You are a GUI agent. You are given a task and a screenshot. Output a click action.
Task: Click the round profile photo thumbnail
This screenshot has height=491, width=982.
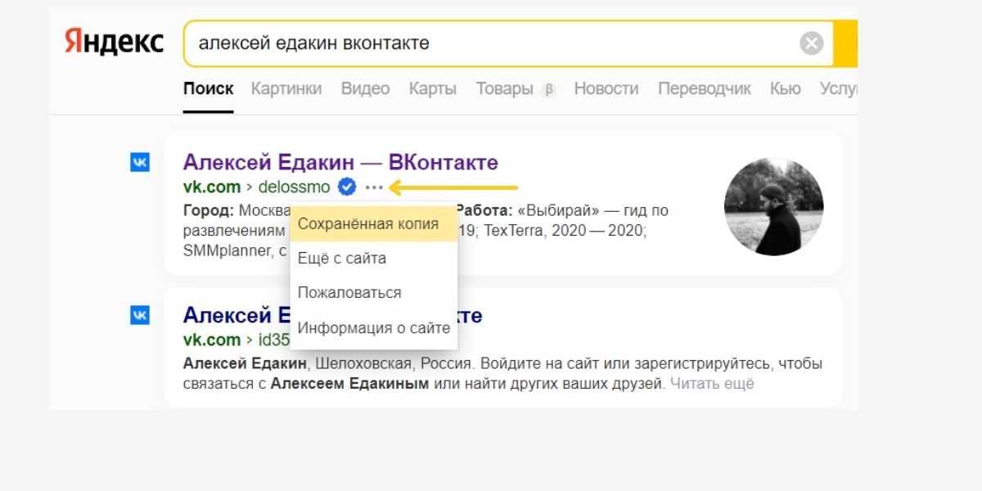[773, 207]
